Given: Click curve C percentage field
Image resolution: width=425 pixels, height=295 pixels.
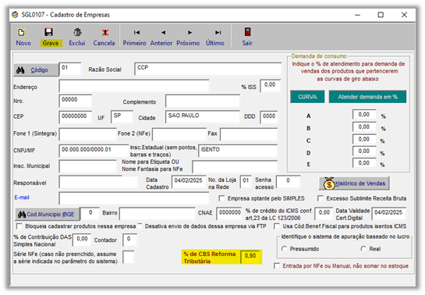Looking at the screenshot, I should pos(364,140).
